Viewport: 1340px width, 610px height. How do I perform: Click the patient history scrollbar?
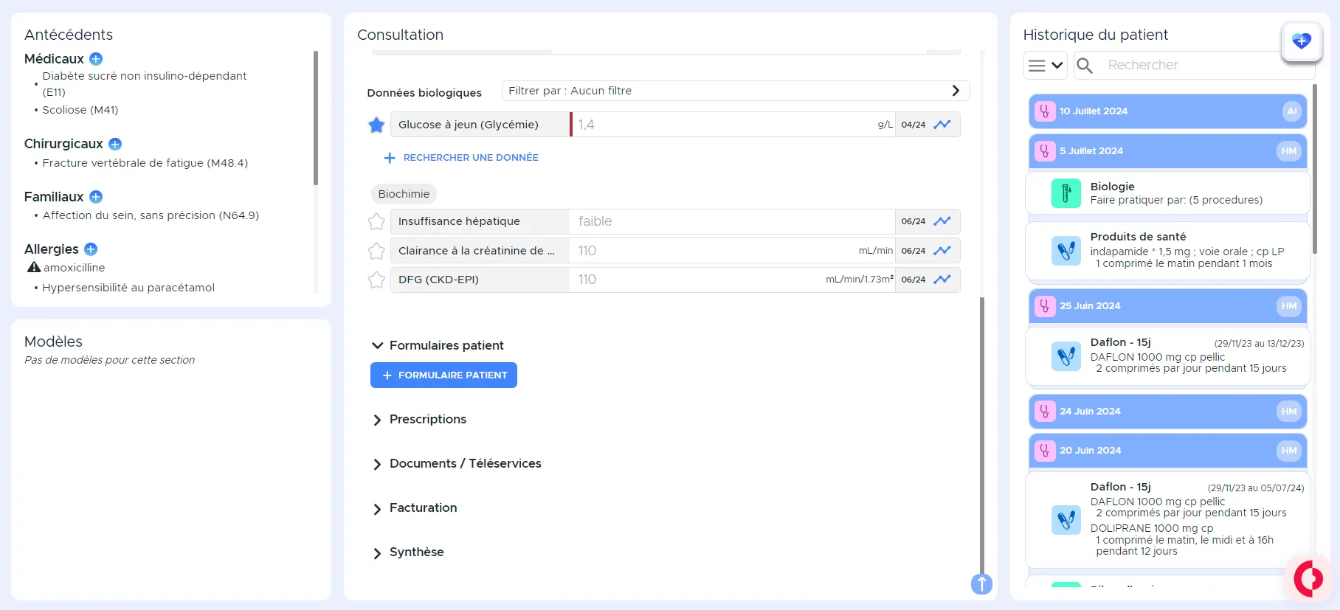pos(1315,170)
